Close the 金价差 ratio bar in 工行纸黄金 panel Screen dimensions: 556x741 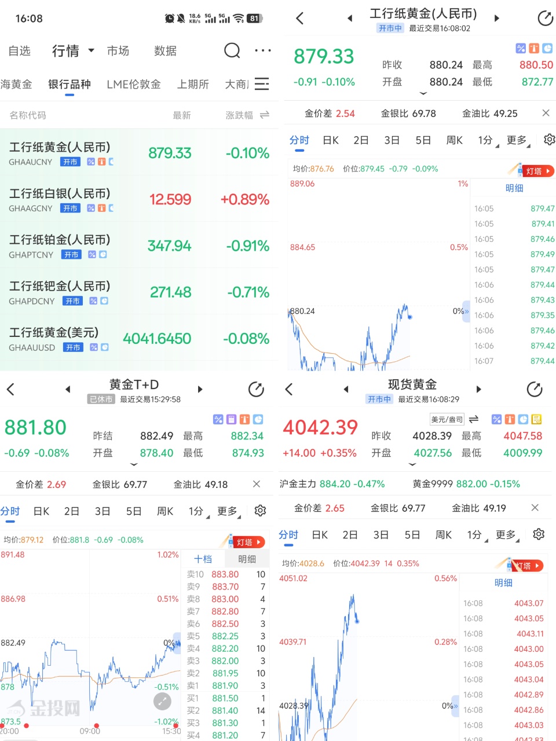click(x=546, y=113)
